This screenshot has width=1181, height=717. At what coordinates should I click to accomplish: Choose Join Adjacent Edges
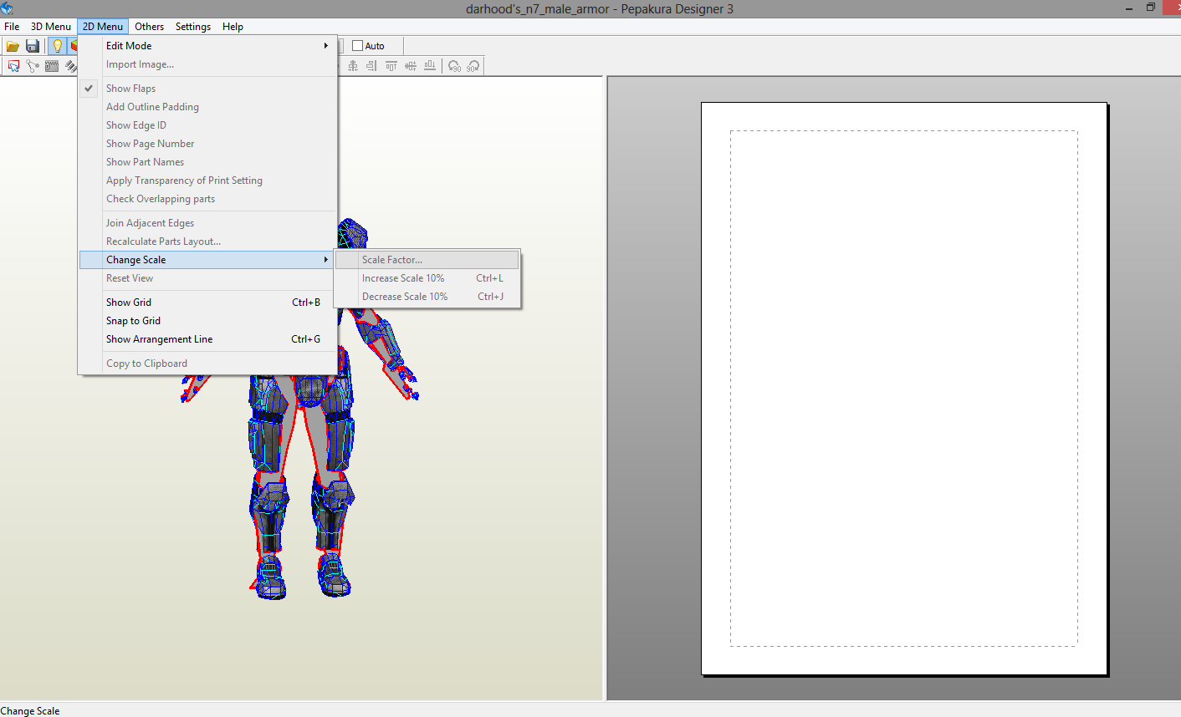pos(207,223)
